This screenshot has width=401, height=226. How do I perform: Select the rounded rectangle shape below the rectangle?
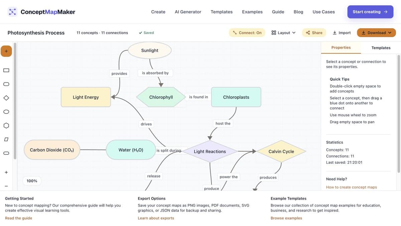click(x=6, y=84)
